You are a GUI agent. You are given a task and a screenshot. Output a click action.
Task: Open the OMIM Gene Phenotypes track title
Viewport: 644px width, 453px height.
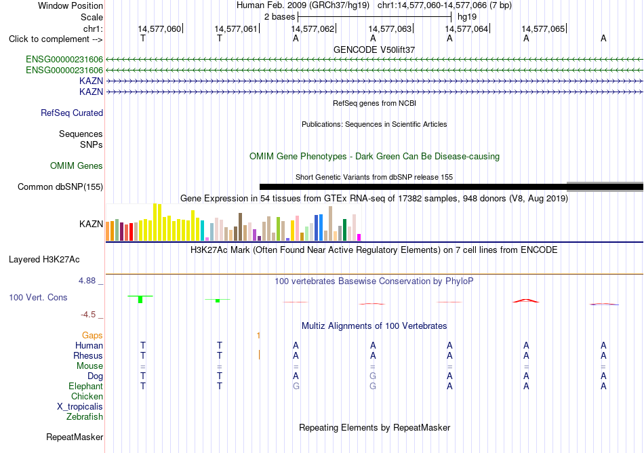(374, 157)
